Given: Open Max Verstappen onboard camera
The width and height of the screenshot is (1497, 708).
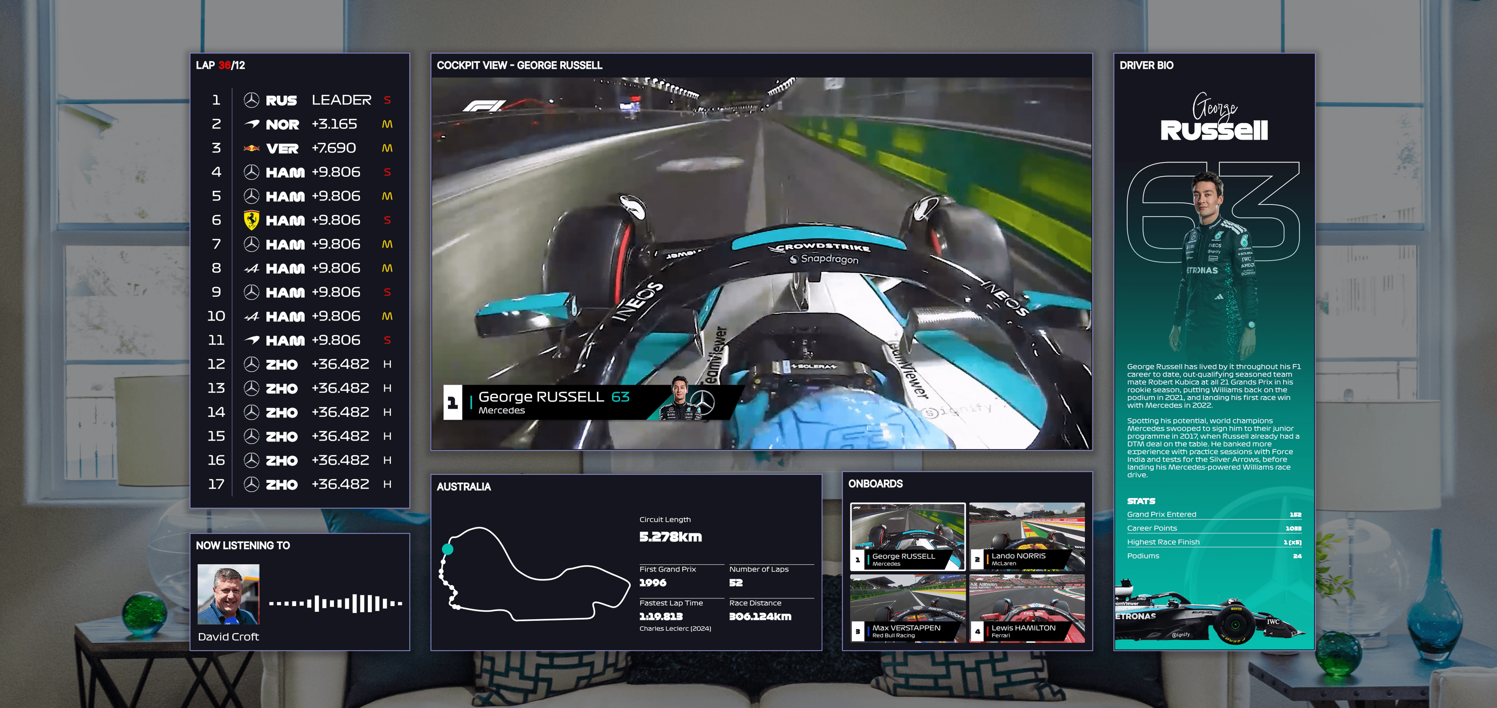Looking at the screenshot, I should click(x=907, y=608).
